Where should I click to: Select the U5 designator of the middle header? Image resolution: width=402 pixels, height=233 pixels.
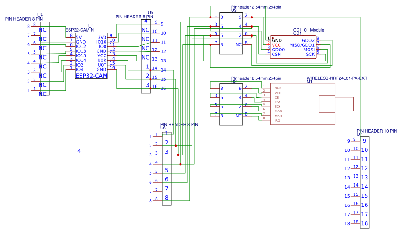click(x=151, y=13)
